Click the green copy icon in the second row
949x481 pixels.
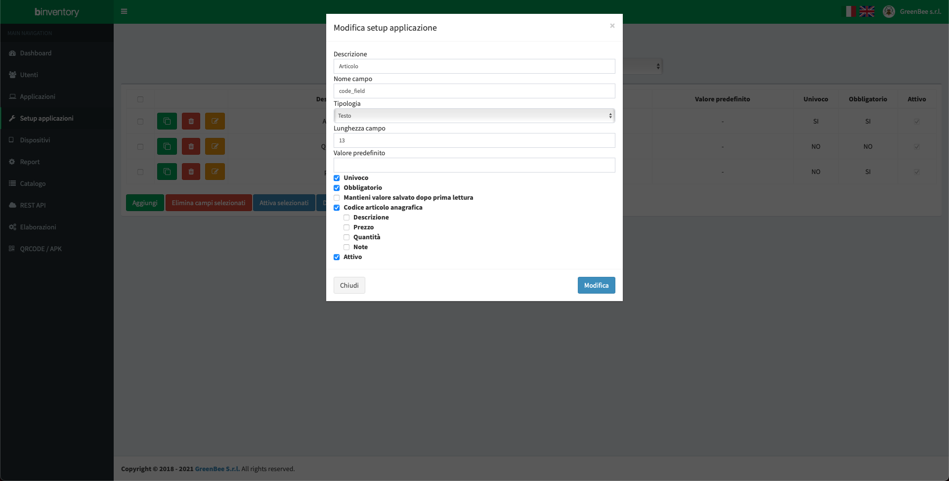[x=167, y=146]
